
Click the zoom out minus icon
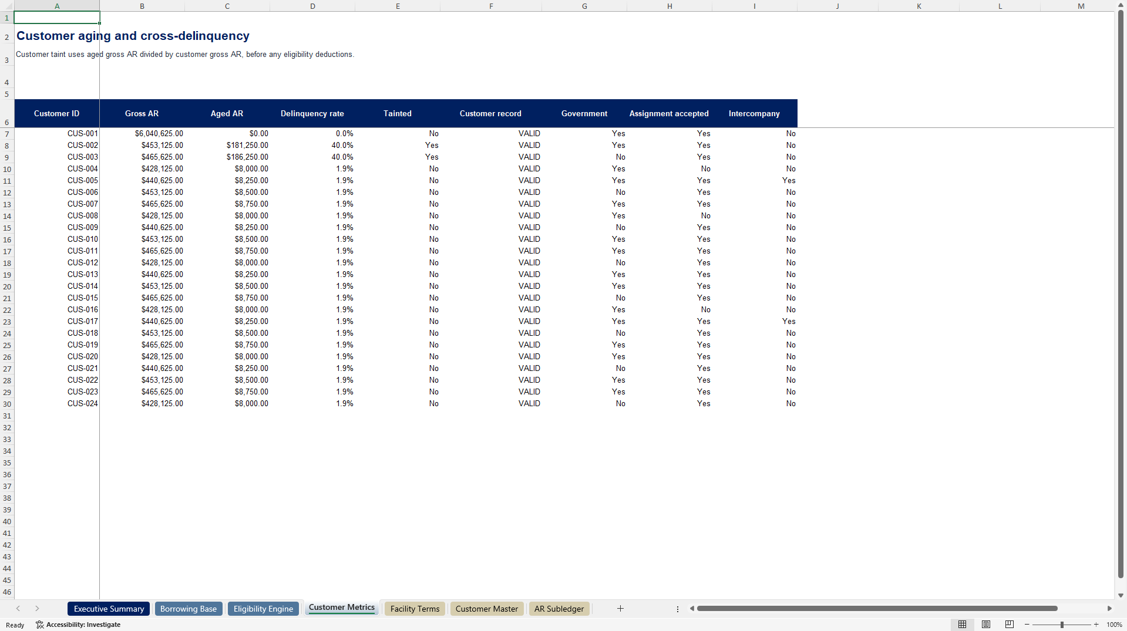pyautogui.click(x=1027, y=625)
